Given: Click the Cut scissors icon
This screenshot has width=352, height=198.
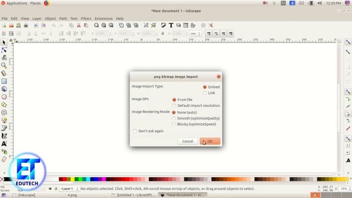Looking at the screenshot, I should (79, 25).
